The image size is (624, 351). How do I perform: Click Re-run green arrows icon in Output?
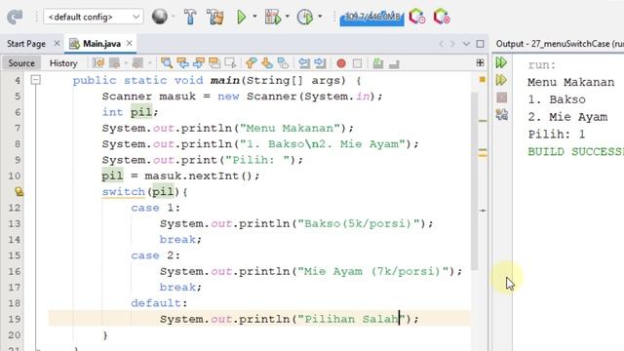(x=501, y=62)
